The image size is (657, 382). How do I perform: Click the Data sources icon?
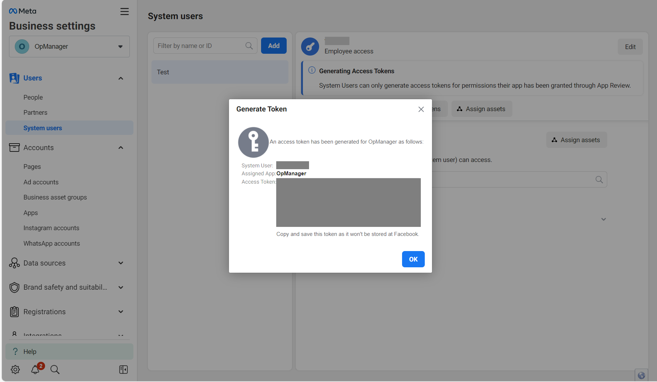point(14,263)
